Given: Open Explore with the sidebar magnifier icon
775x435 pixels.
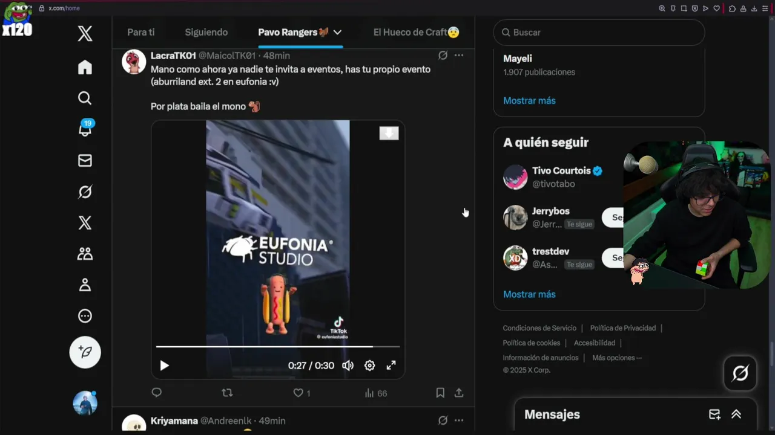Looking at the screenshot, I should 85,98.
